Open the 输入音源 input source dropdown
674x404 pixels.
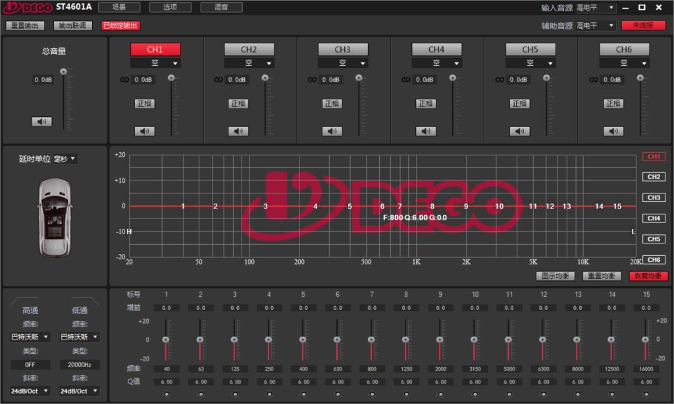pos(596,8)
